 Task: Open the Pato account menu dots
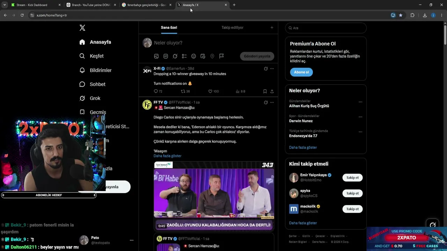click(132, 240)
